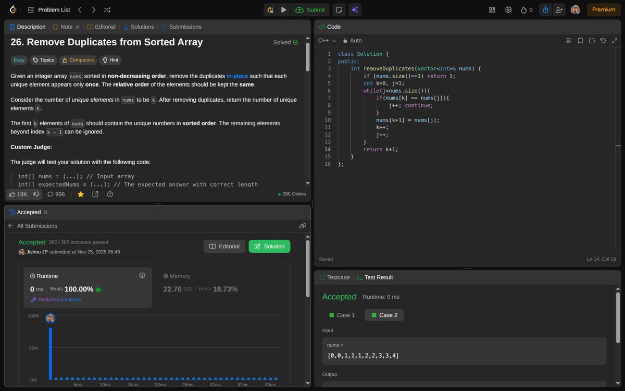Check the streak flame counter
This screenshot has height=391, width=625.
coord(527,9)
